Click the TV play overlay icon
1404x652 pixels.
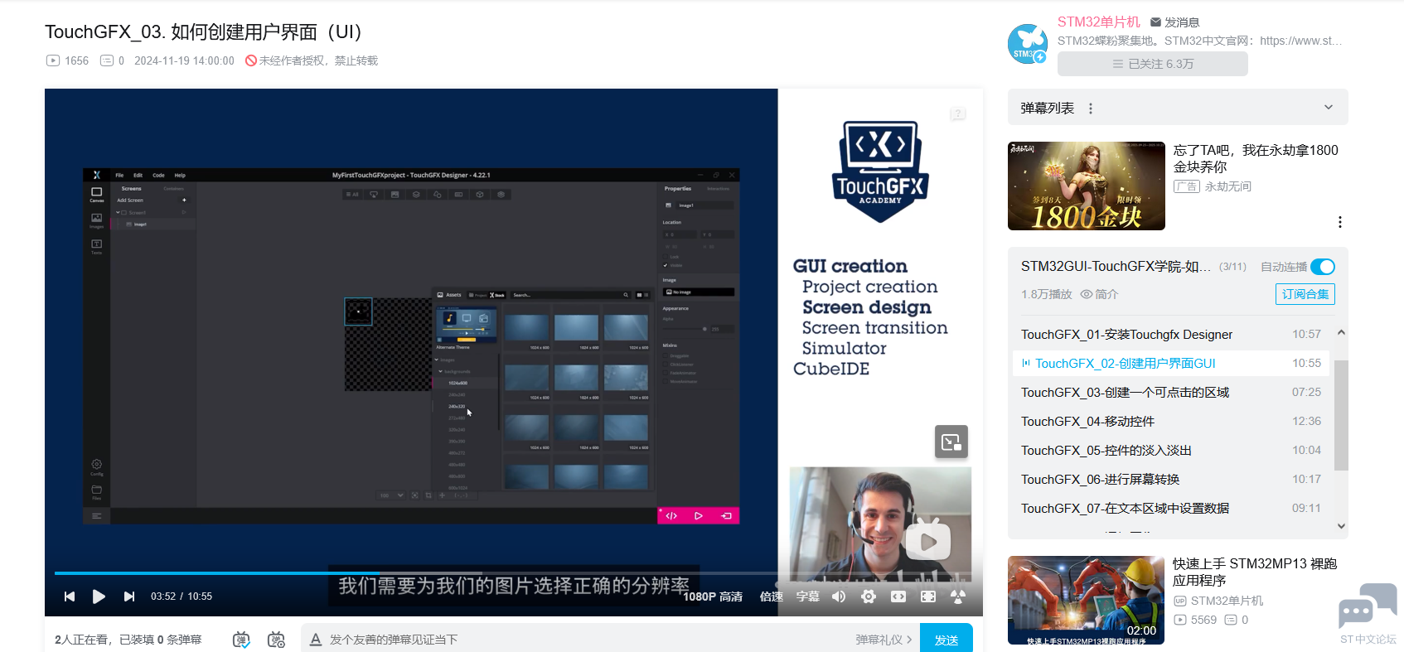(x=927, y=541)
